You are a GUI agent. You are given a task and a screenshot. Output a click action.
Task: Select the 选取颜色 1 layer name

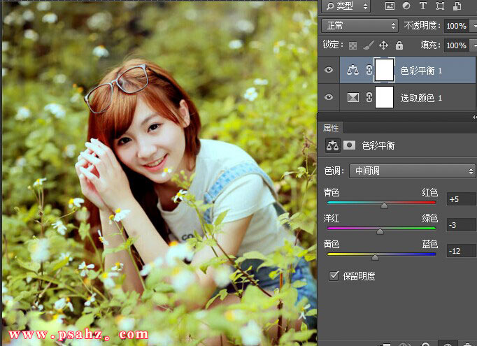(421, 98)
